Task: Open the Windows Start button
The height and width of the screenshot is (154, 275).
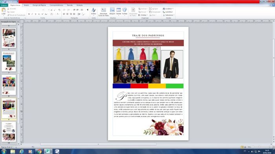Action: 4,151
